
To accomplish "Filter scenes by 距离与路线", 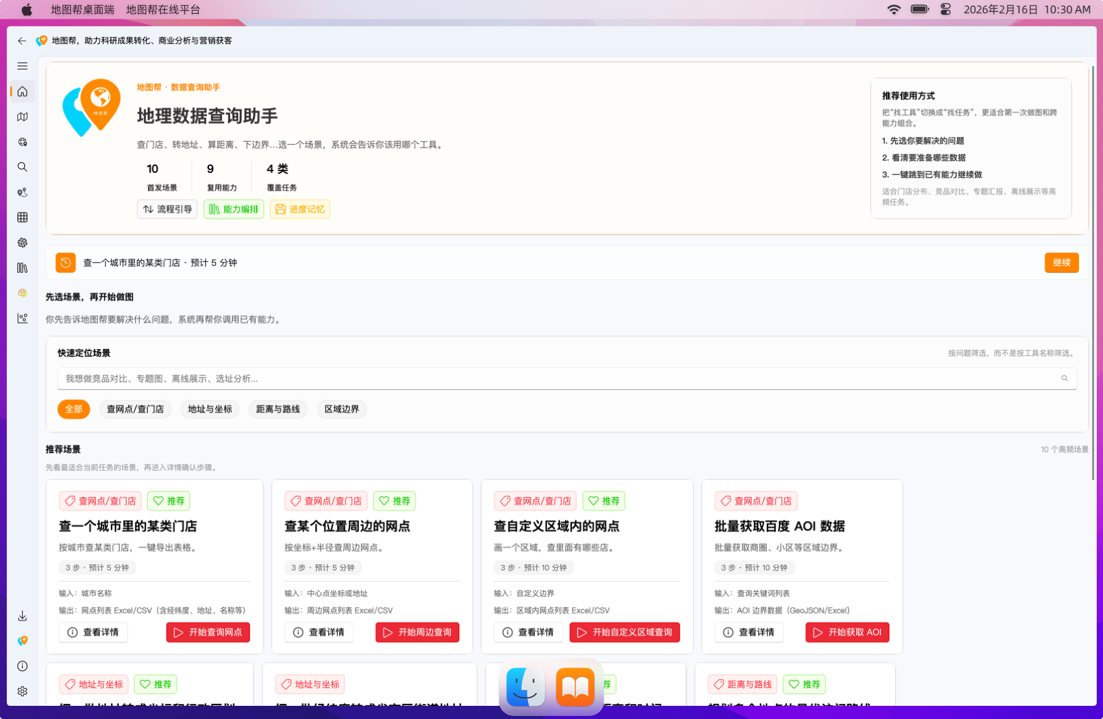I will 277,409.
